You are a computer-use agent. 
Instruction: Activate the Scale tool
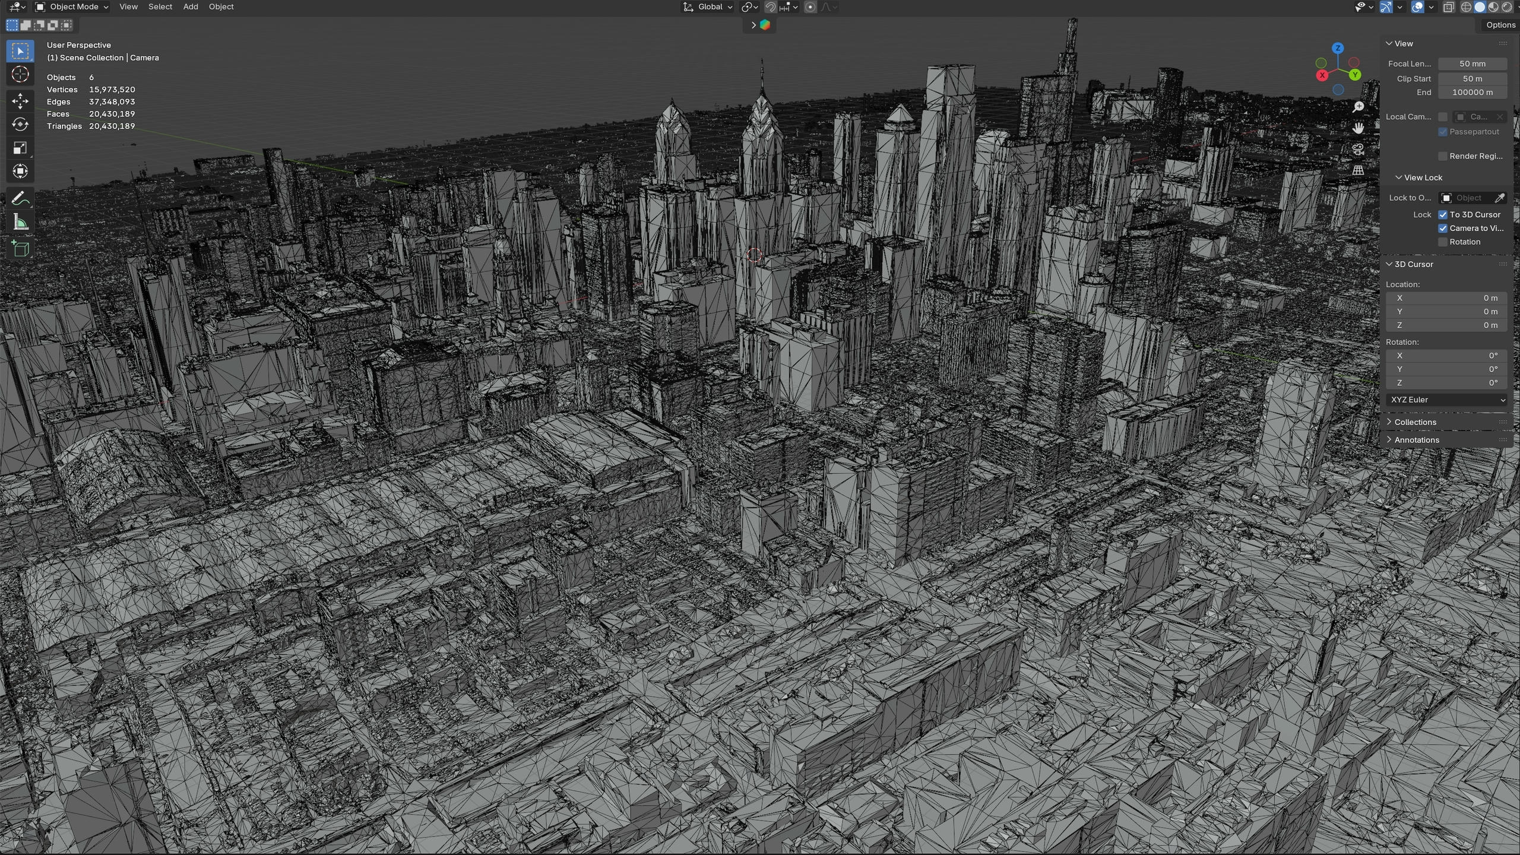20,148
